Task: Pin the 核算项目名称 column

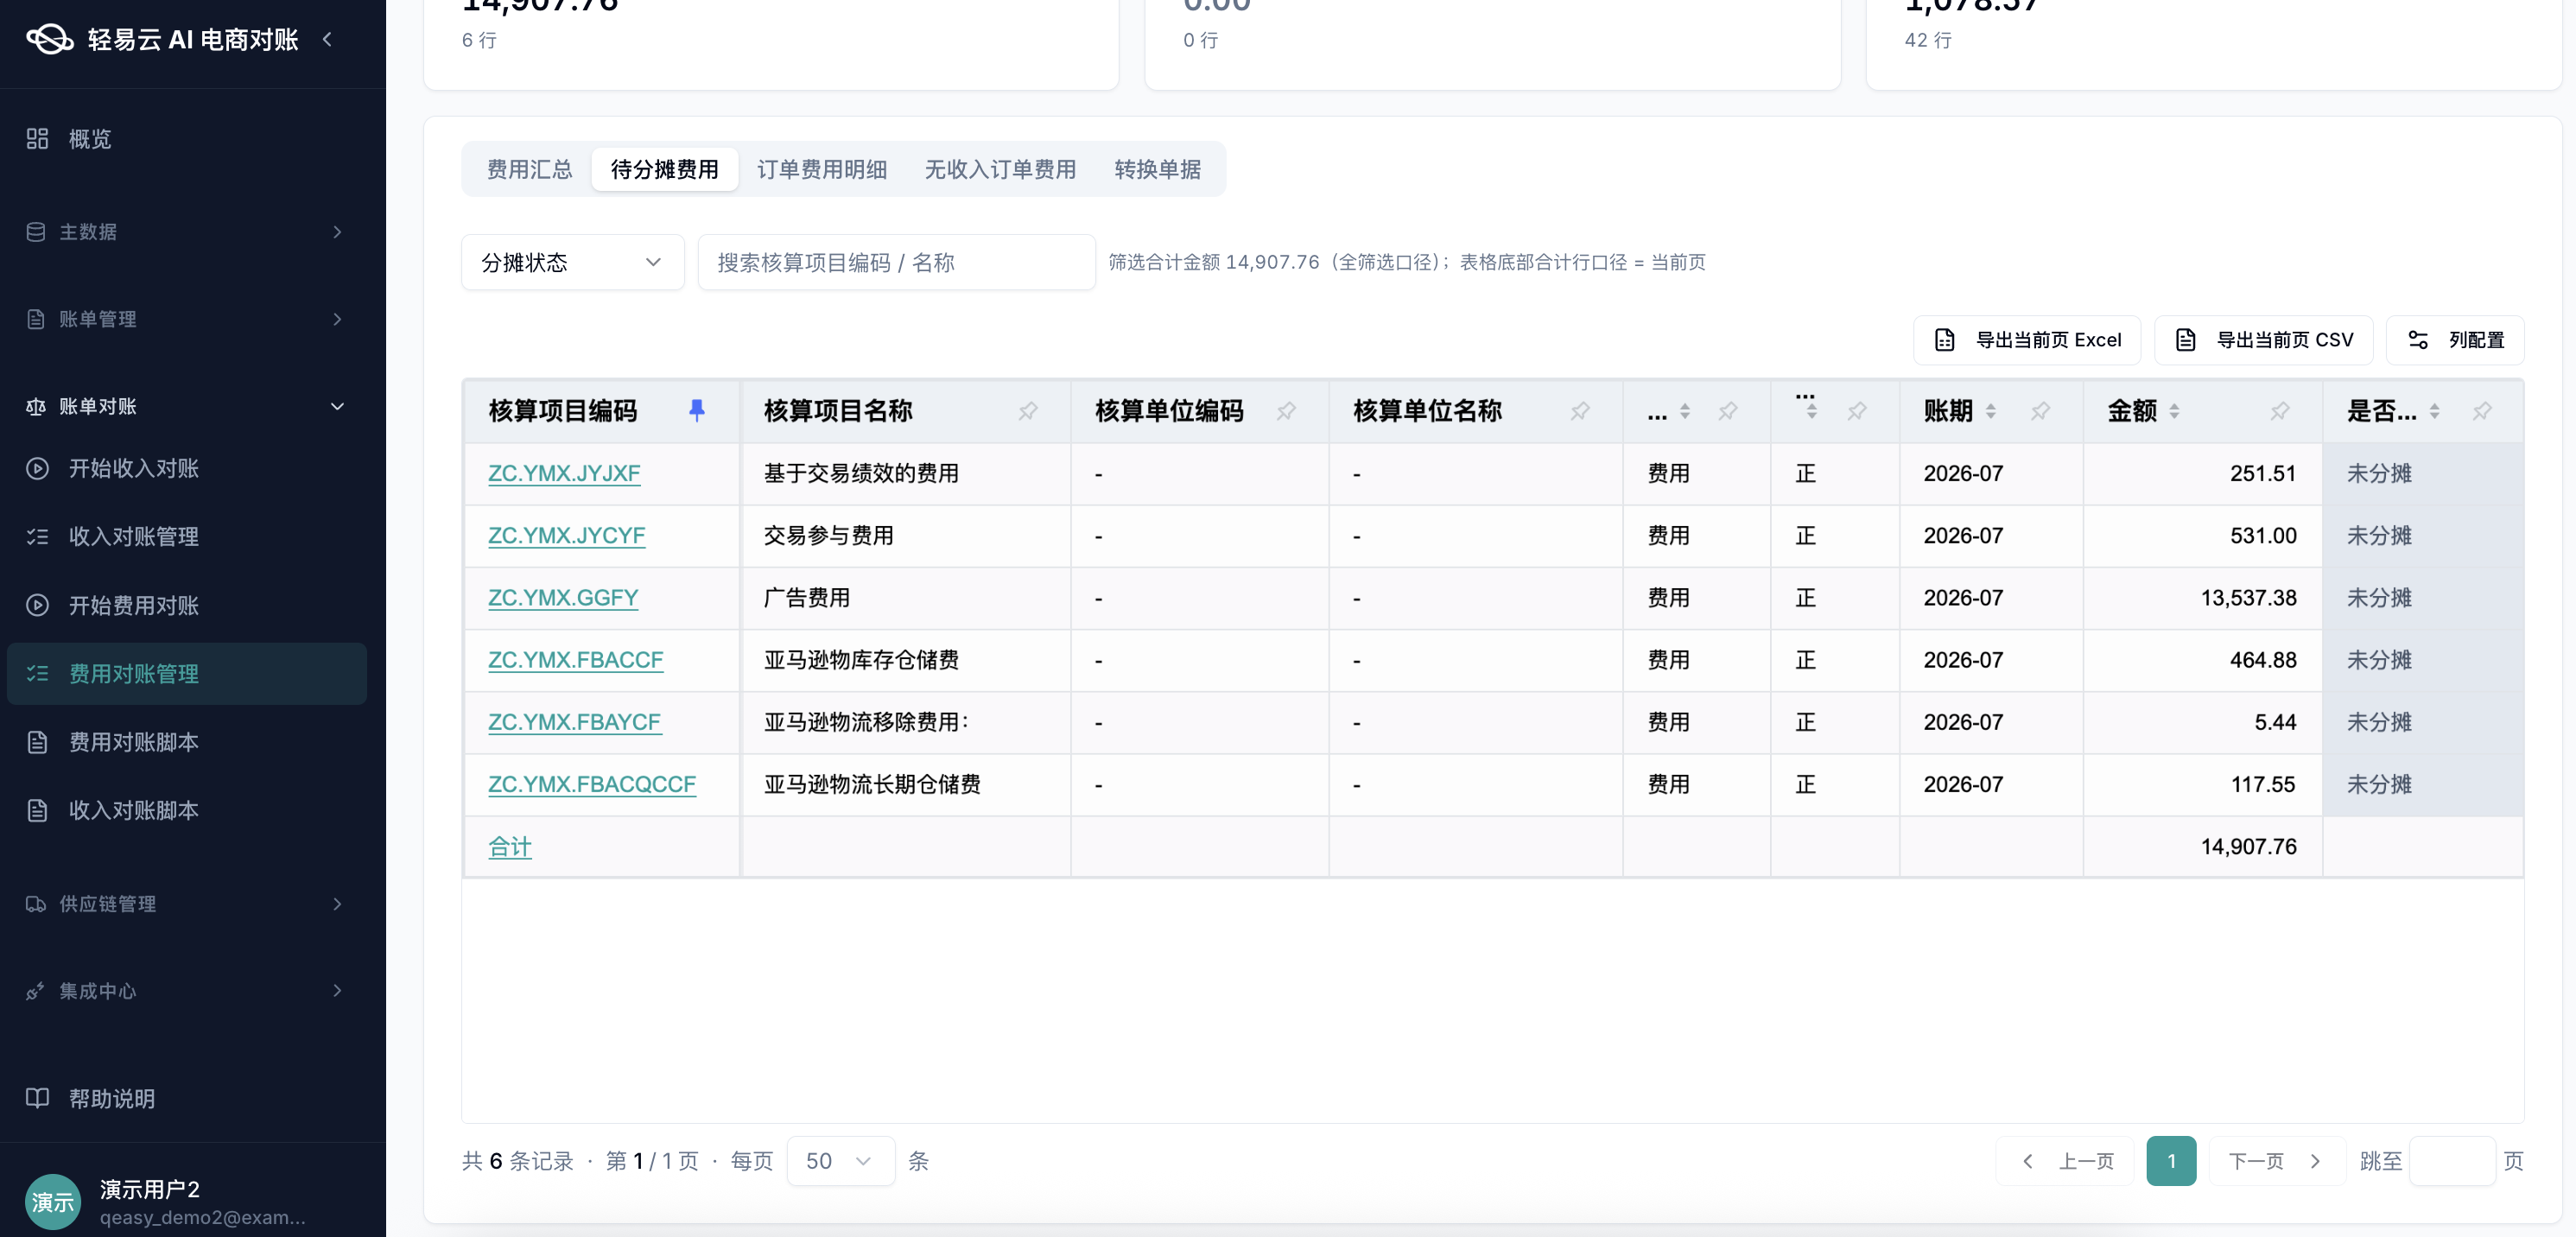Action: coord(1028,410)
